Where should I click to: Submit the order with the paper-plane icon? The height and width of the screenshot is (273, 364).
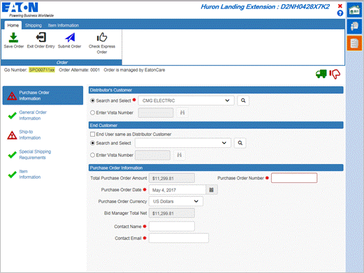[x=70, y=37]
